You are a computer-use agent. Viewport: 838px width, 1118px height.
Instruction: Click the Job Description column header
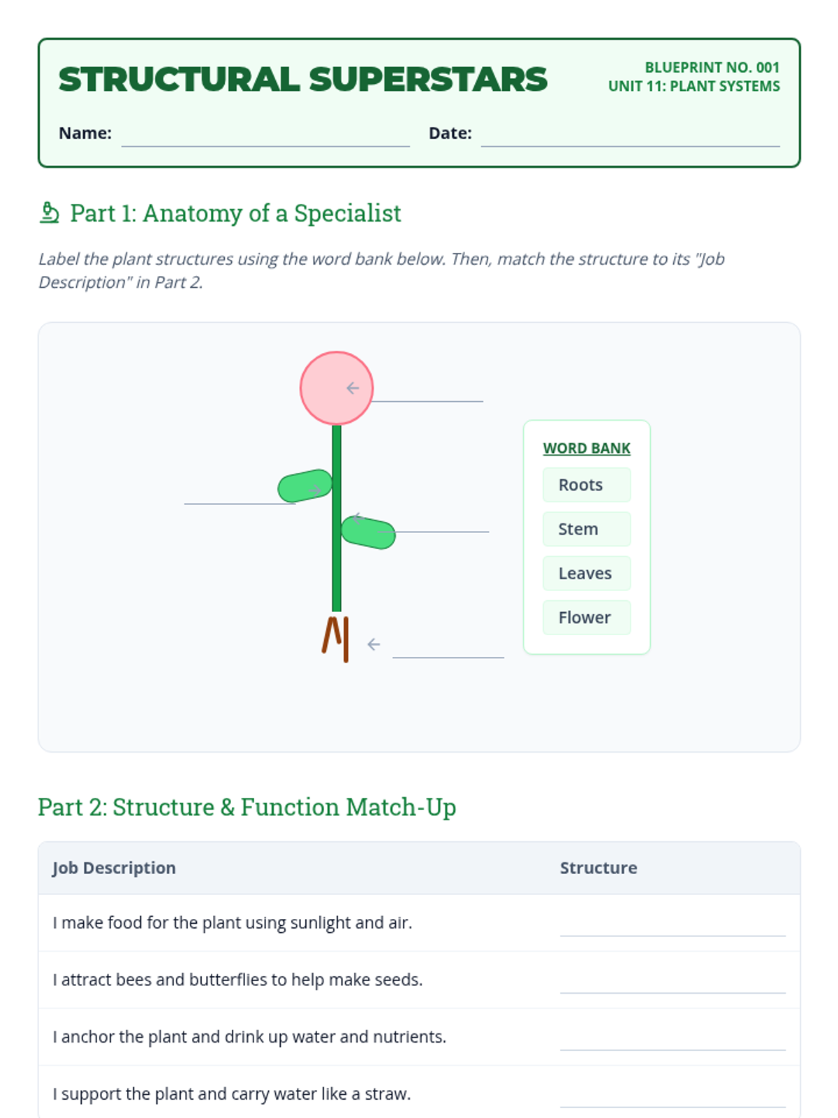click(x=114, y=868)
